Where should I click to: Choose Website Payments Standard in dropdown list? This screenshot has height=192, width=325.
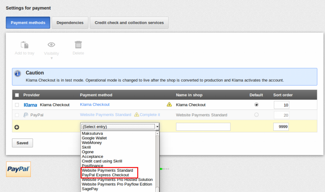coord(107,170)
